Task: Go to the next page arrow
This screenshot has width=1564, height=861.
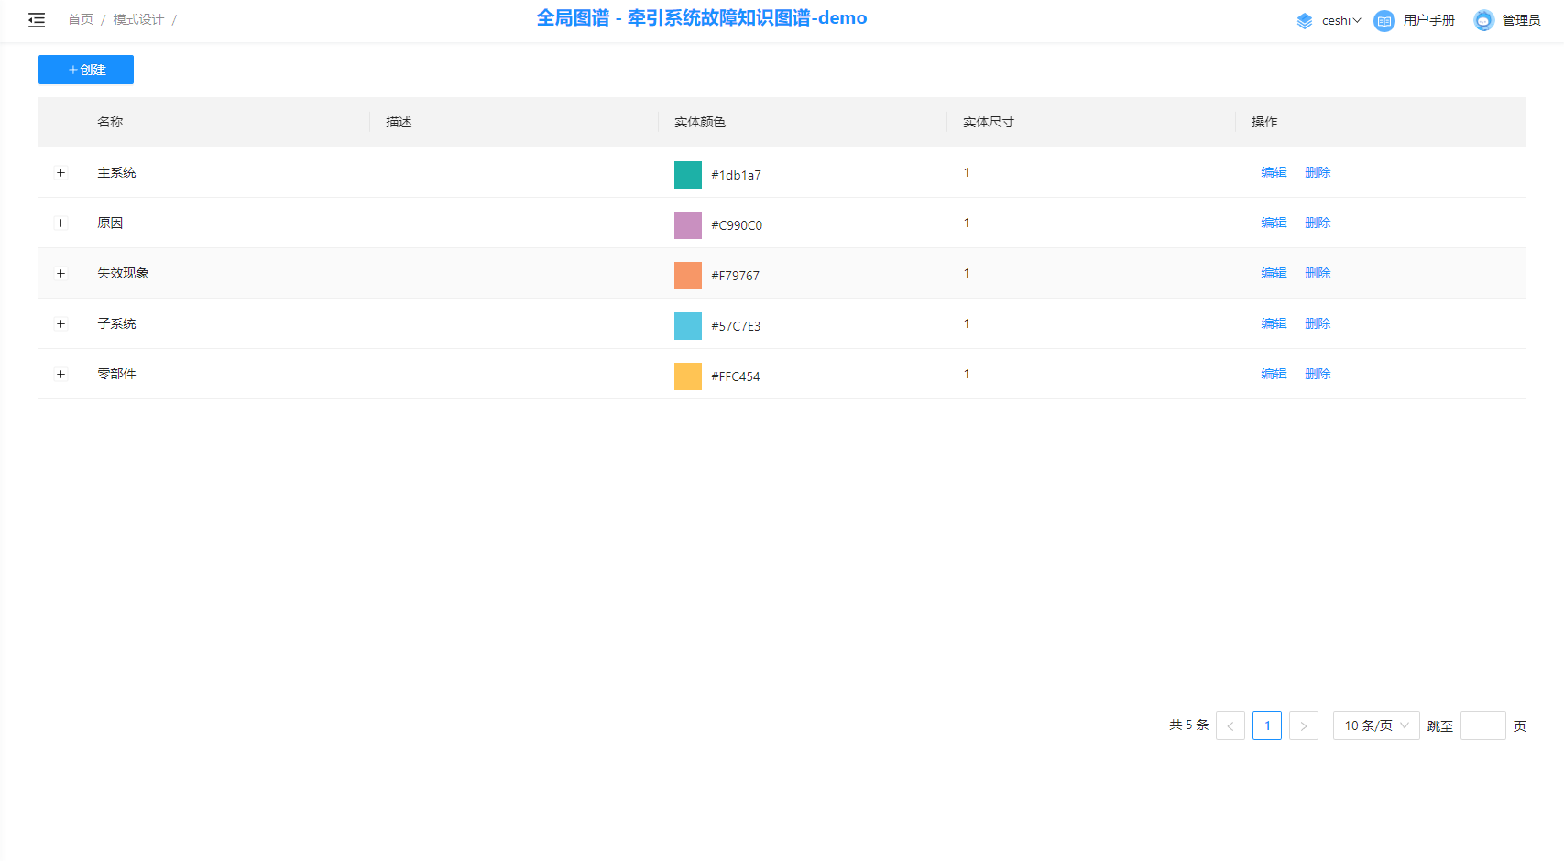Action: pos(1303,725)
